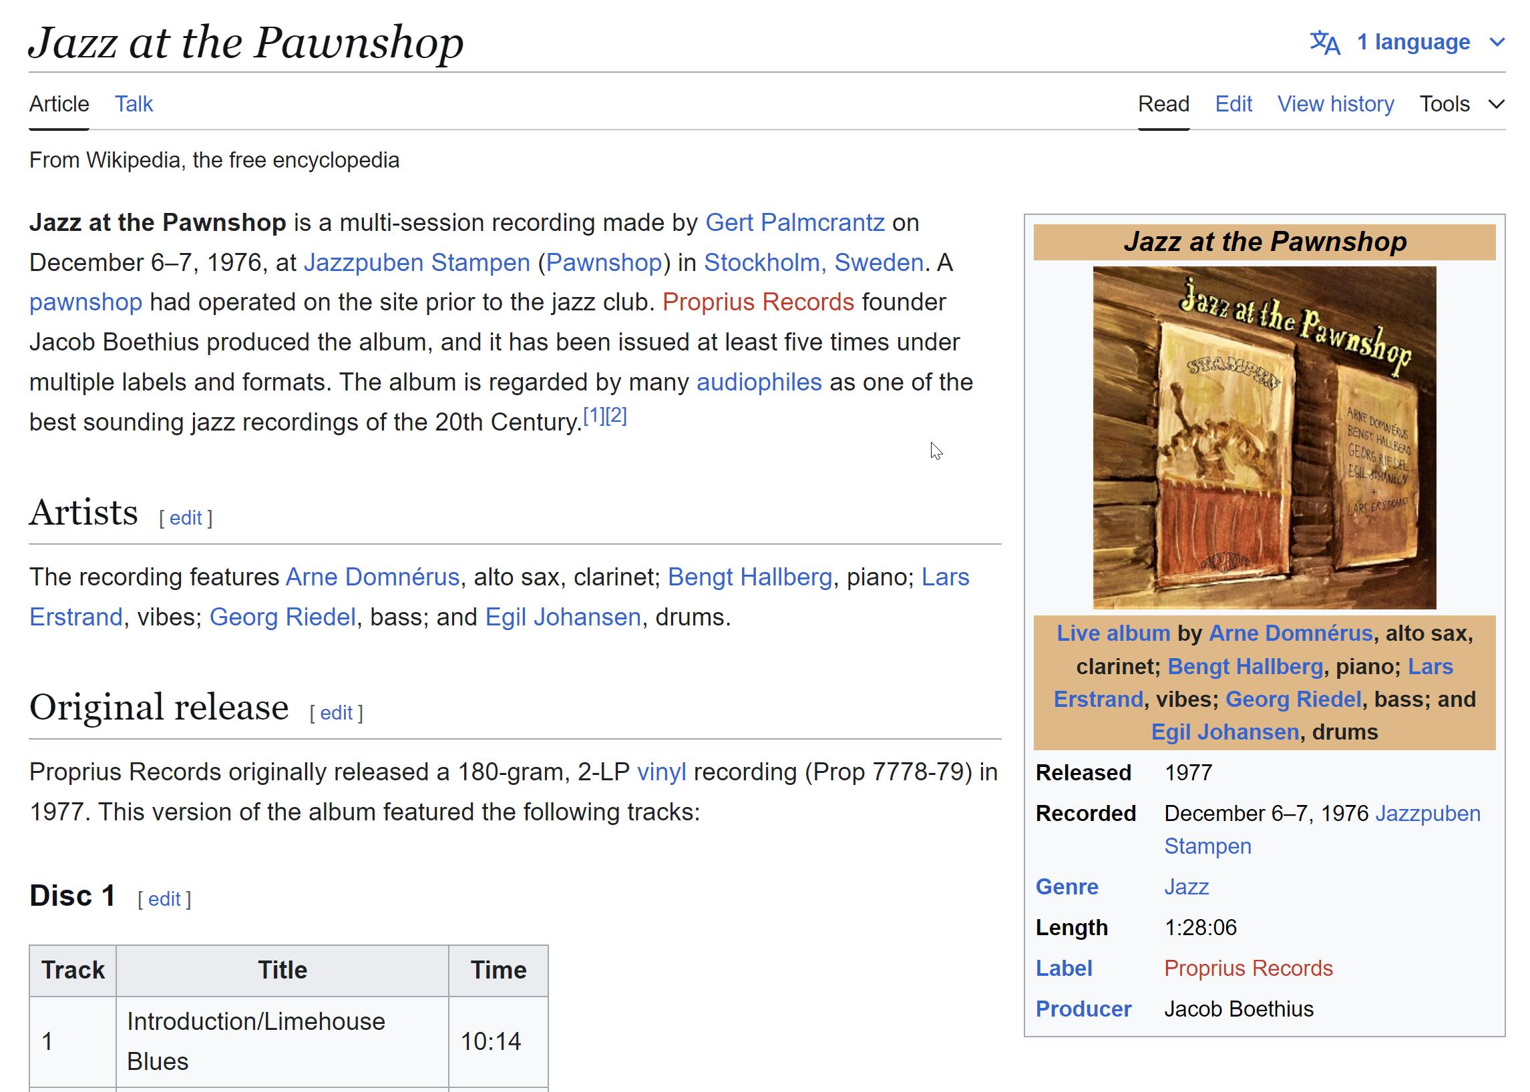Open the Proprius Records red link in intro
The width and height of the screenshot is (1530, 1092).
[757, 302]
